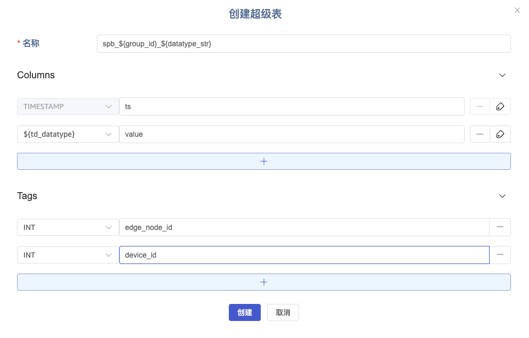This screenshot has height=338, width=529.
Task: Remove the ts column with minus button
Action: click(480, 106)
